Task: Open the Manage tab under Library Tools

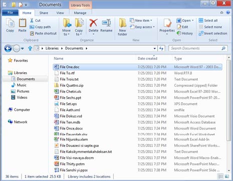Action: (x=80, y=13)
